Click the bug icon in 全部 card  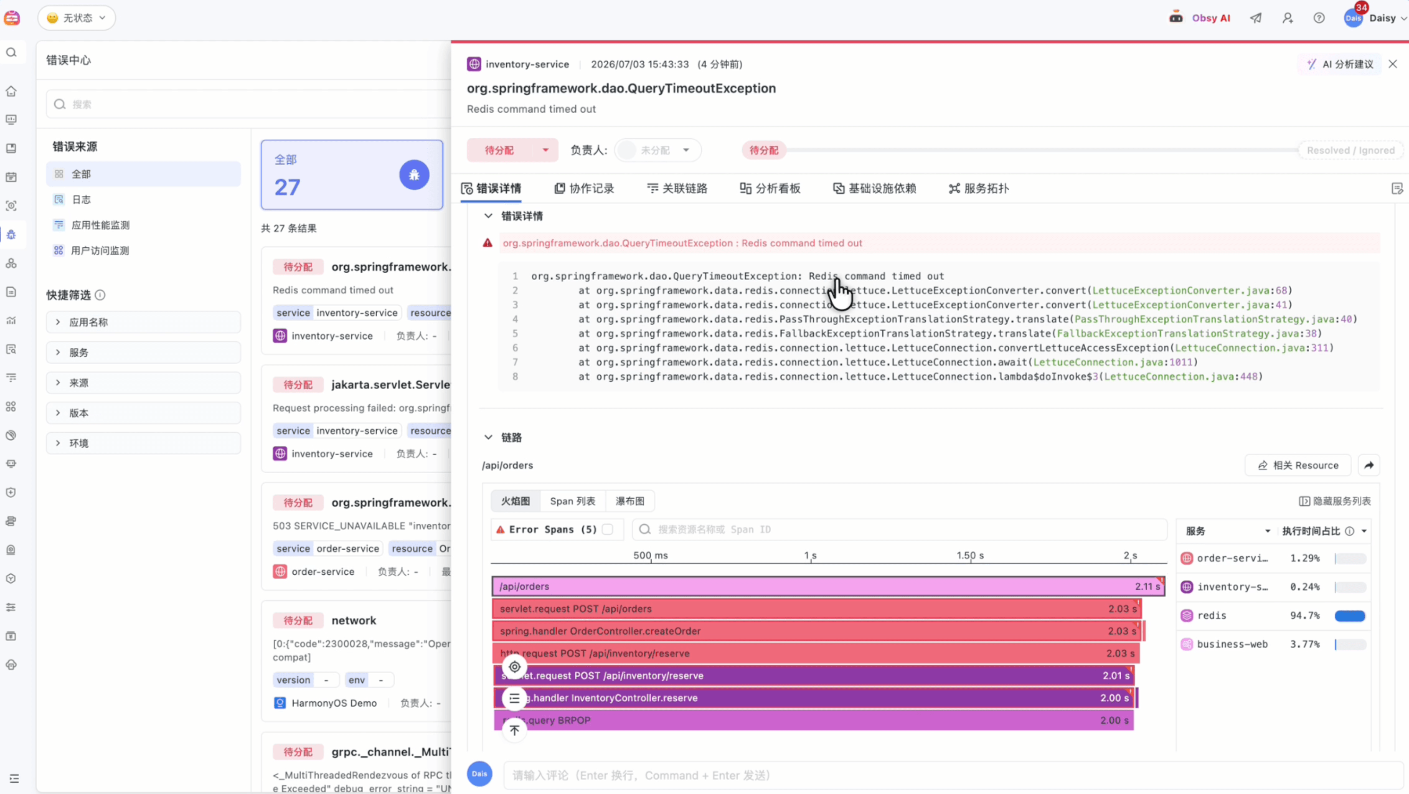point(414,175)
